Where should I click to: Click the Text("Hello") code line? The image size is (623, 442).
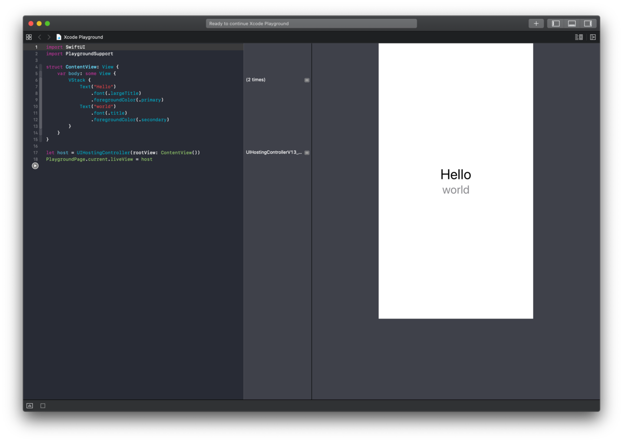(98, 87)
